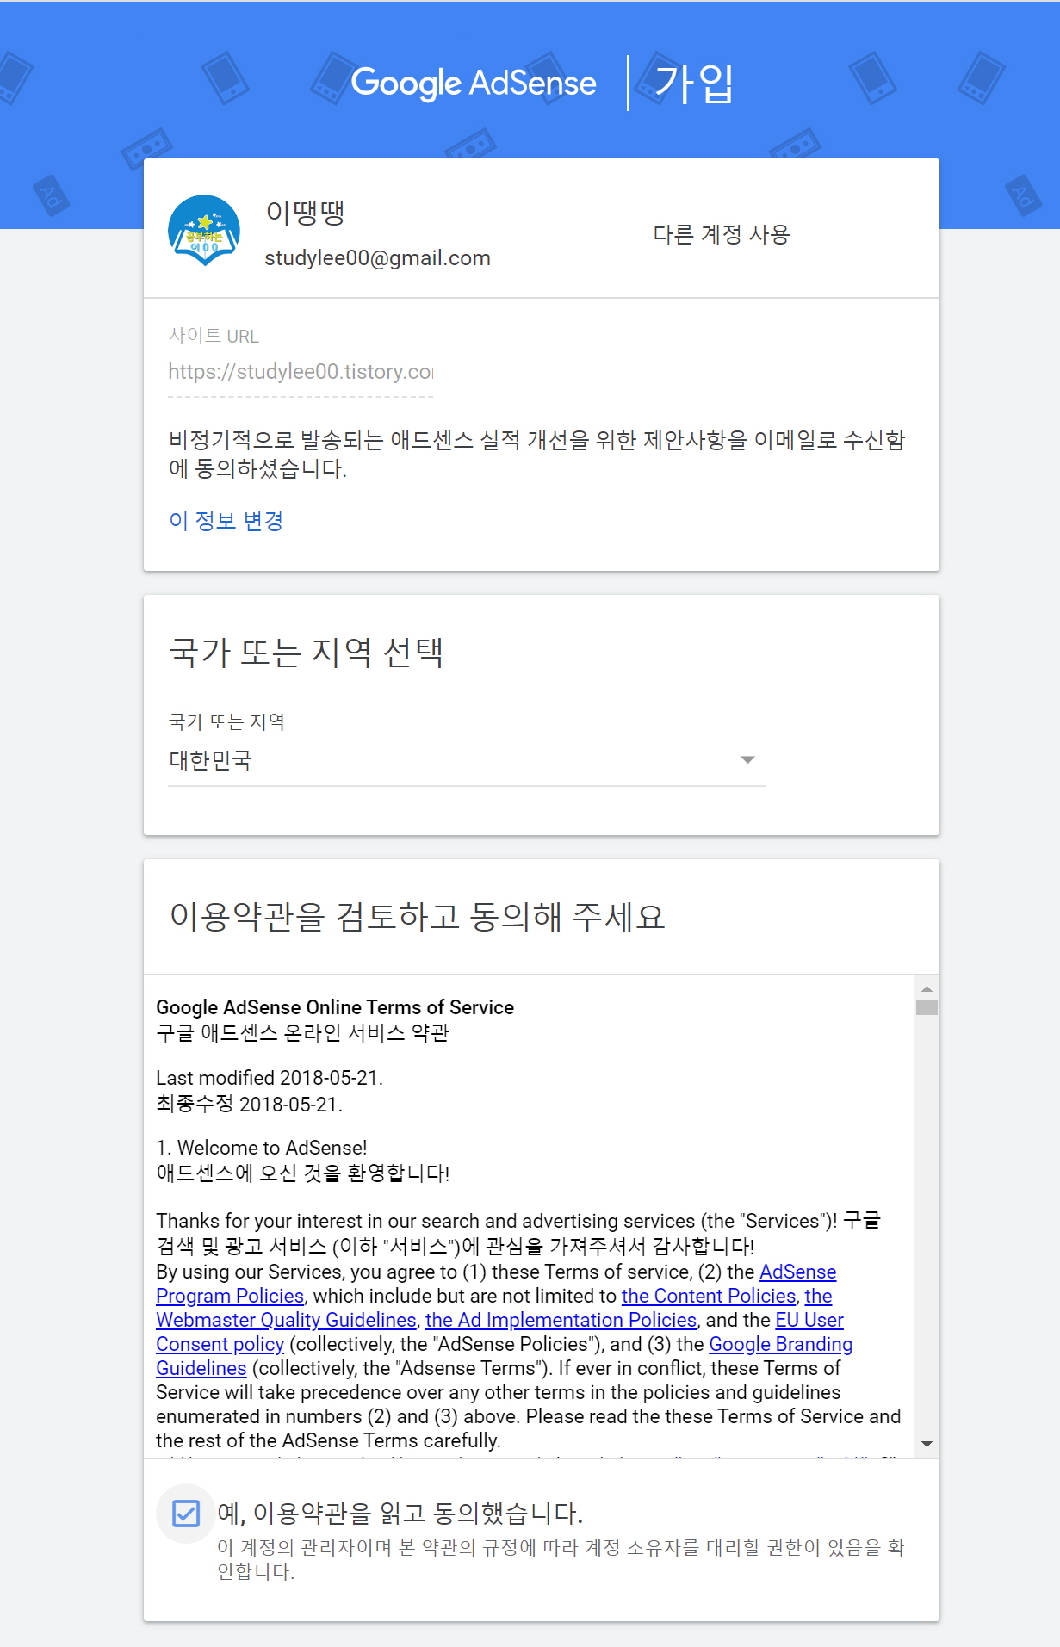
Task: Click the '이 정보 변경' link
Action: (226, 521)
